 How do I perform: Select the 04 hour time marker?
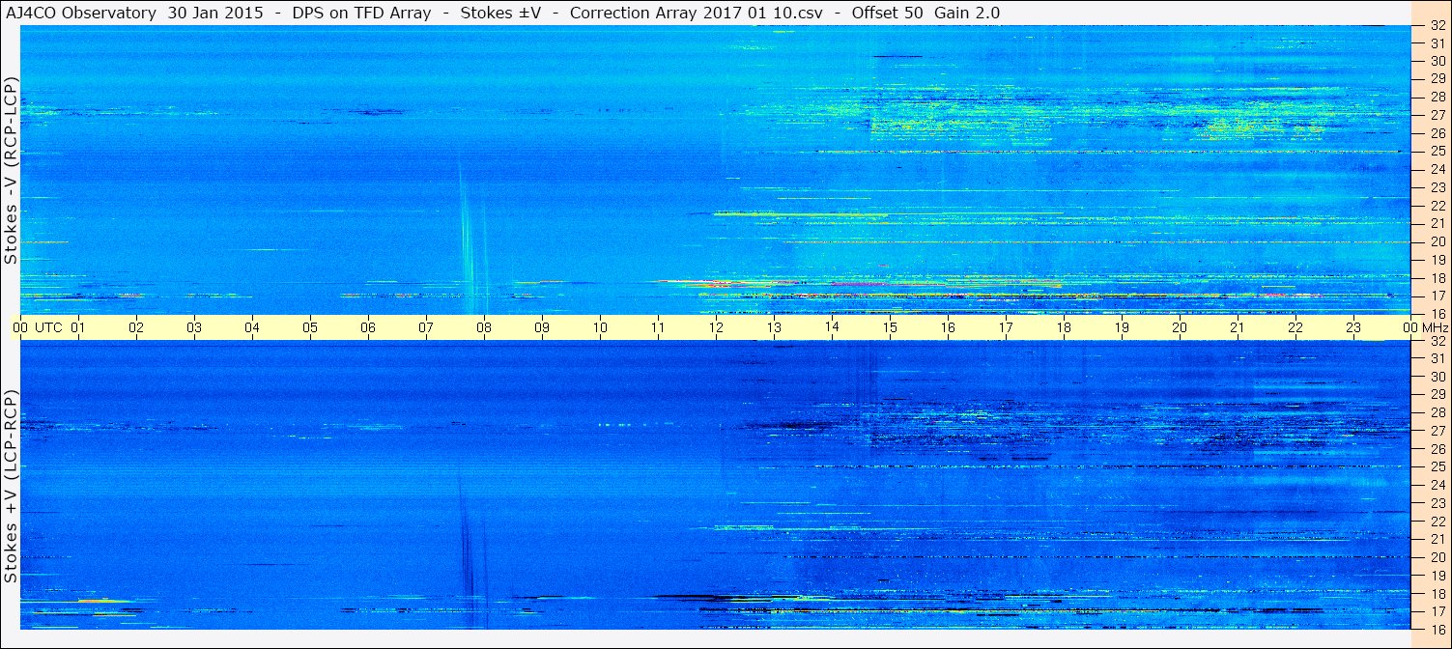click(x=252, y=327)
